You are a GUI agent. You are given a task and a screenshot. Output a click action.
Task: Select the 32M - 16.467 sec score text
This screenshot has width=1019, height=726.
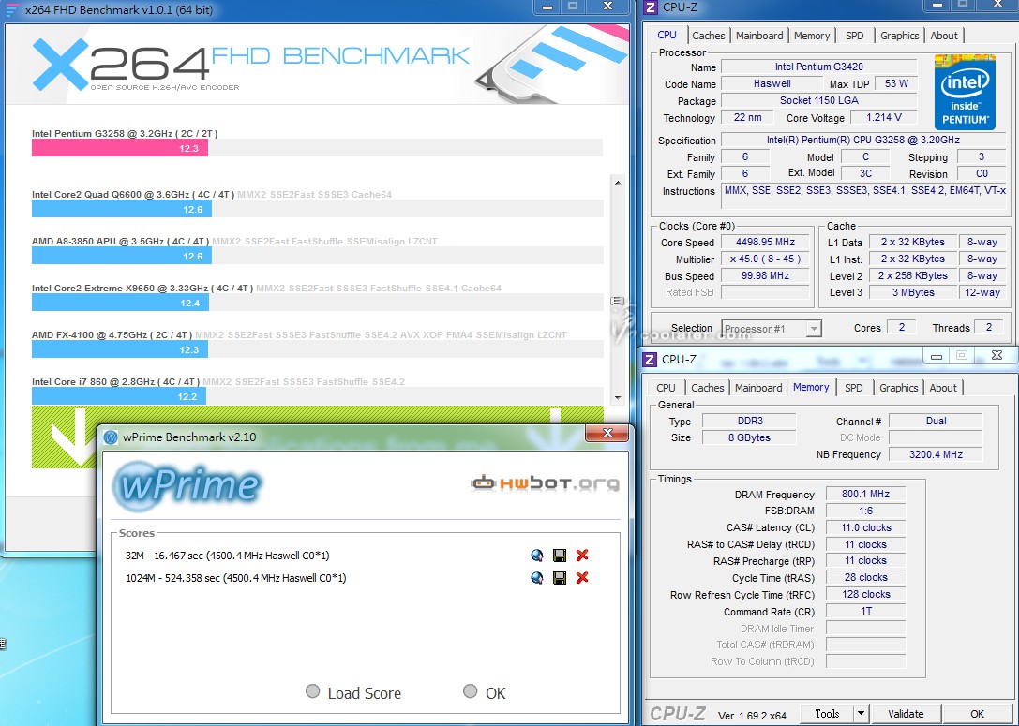click(228, 556)
